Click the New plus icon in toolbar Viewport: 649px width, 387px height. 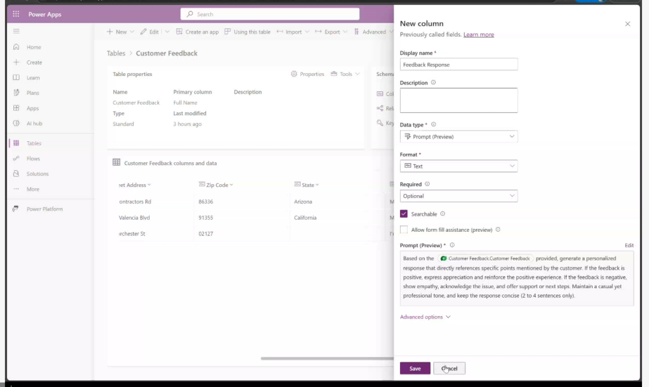tap(110, 32)
